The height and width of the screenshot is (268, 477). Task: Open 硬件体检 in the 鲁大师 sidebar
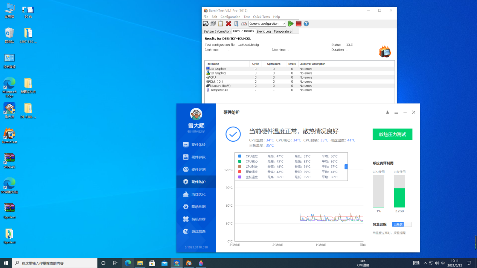click(x=196, y=144)
